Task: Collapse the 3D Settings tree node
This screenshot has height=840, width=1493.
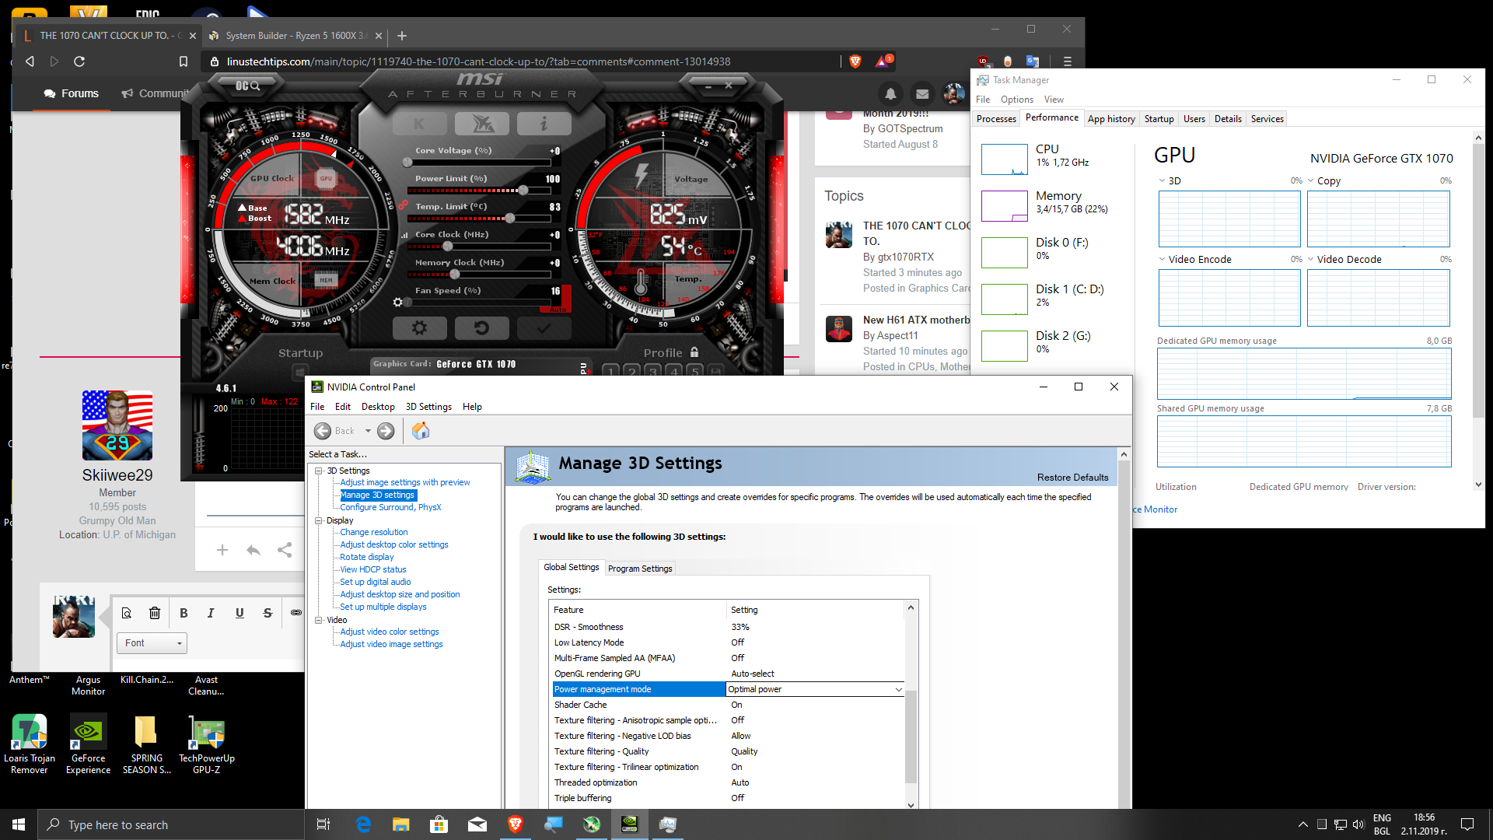Action: tap(318, 471)
